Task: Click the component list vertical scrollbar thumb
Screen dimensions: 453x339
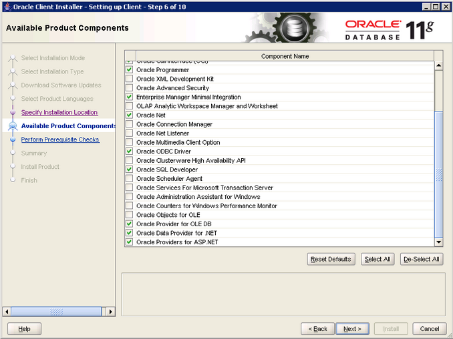Action: (438, 175)
